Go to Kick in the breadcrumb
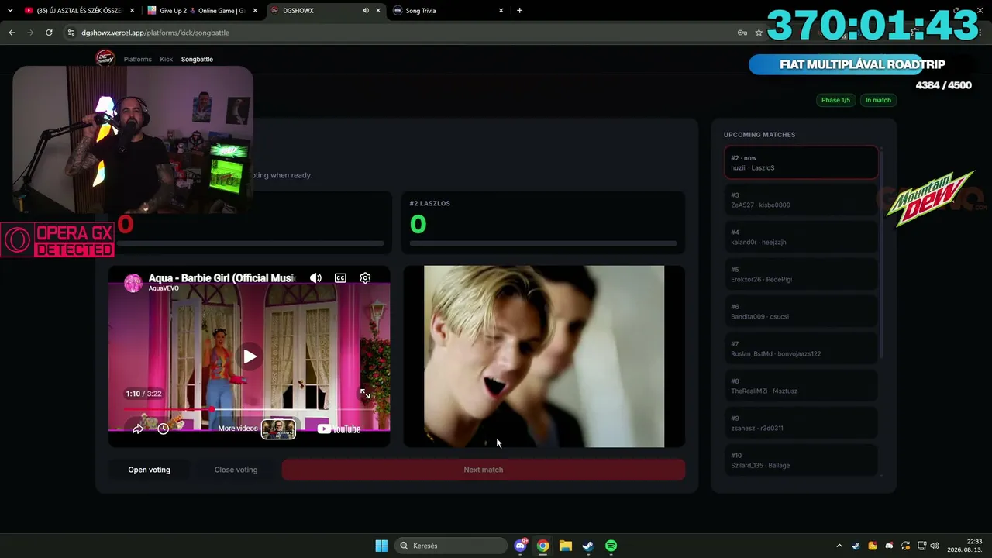 pyautogui.click(x=167, y=59)
